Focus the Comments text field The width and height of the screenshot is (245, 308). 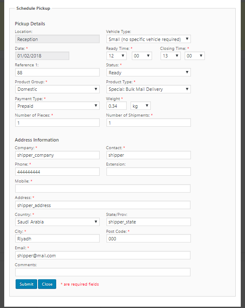[103, 272]
